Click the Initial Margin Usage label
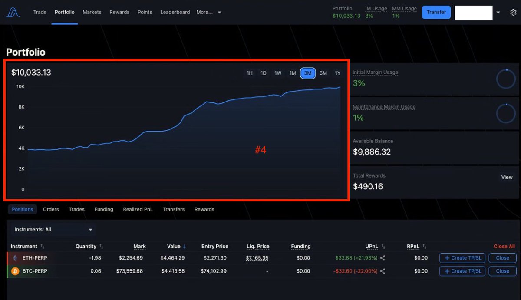The width and height of the screenshot is (521, 300). [375, 73]
